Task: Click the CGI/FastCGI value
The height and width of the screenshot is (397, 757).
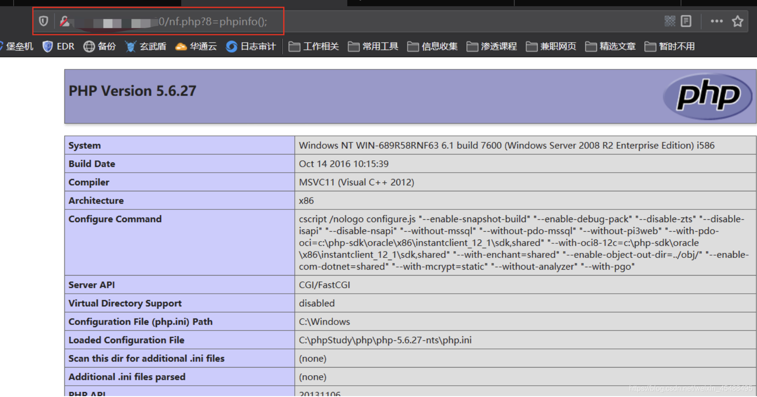Action: 324,285
